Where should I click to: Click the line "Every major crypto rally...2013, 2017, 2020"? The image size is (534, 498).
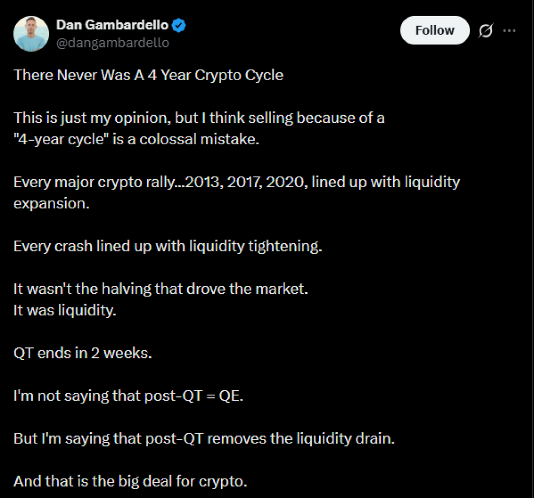point(237,182)
